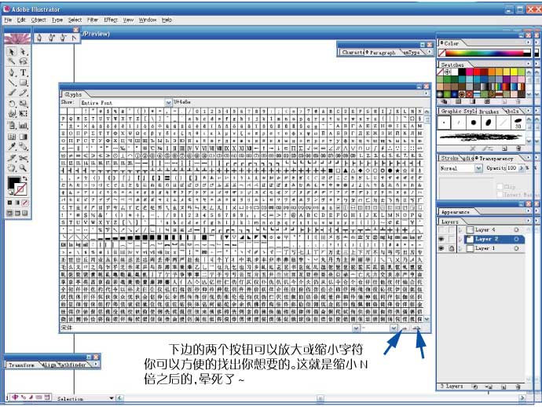Select the Zoom magnifier tool
The width and height of the screenshot is (542, 407).
(23, 168)
